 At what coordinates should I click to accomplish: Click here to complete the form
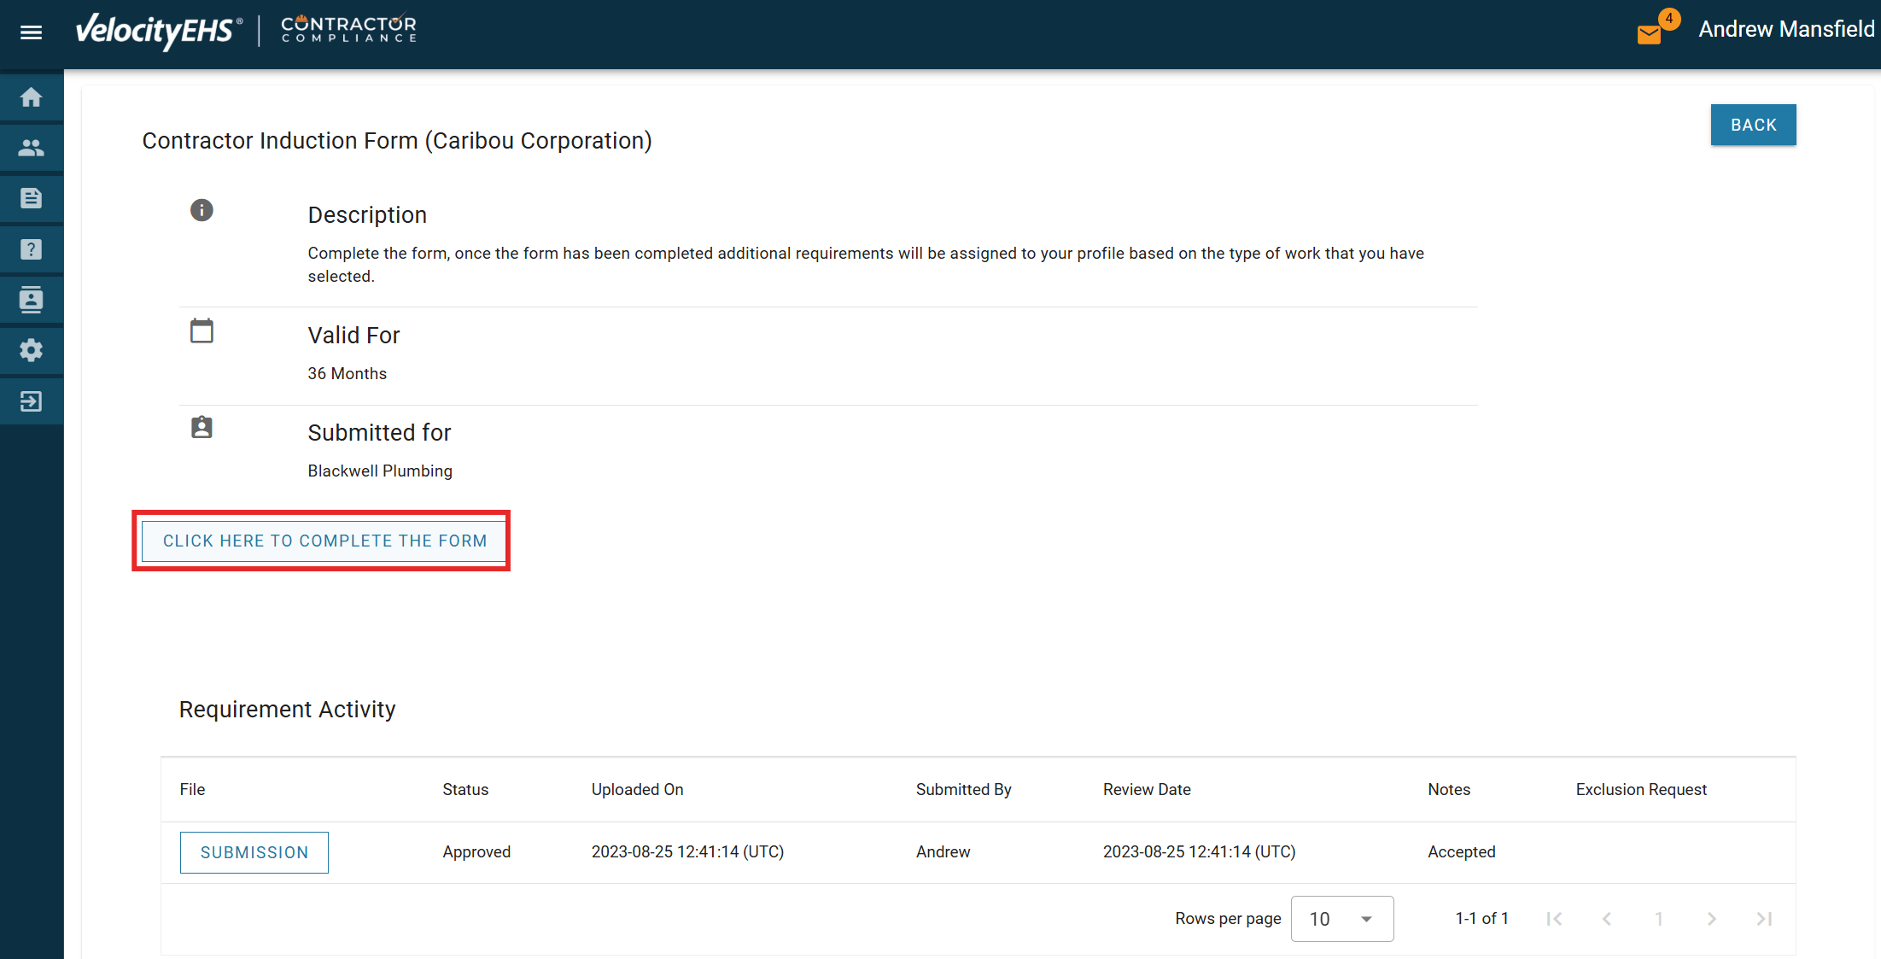324,541
